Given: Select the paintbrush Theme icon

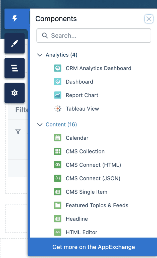Looking at the screenshot, I should click(x=14, y=43).
